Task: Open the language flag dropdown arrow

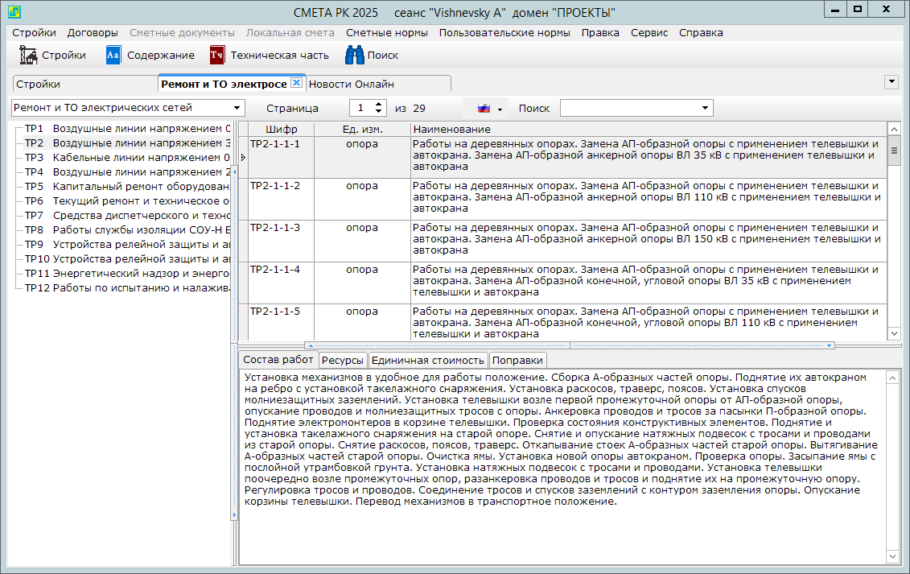Action: coord(500,109)
